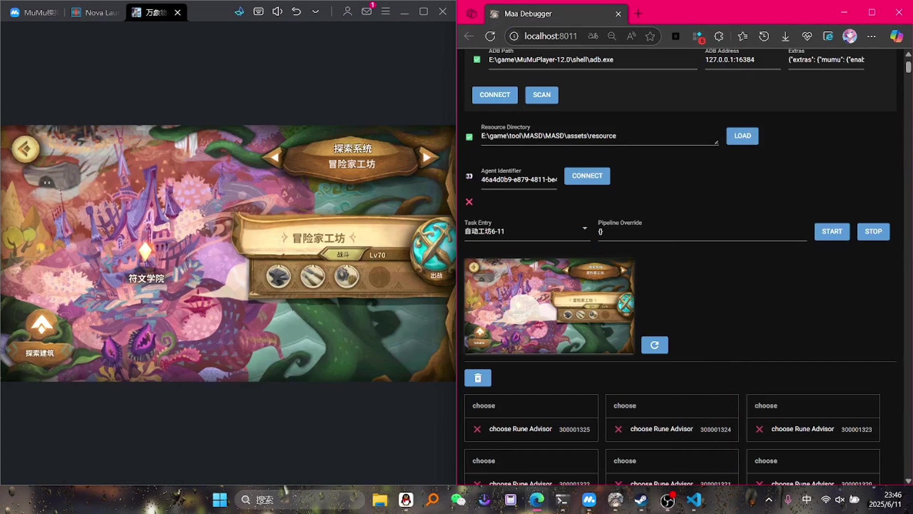Click the left arrow beside 探索系统 banner
Image resolution: width=913 pixels, height=514 pixels.
click(x=275, y=157)
